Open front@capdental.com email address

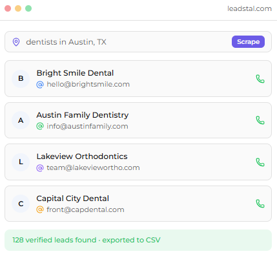[x=85, y=209]
